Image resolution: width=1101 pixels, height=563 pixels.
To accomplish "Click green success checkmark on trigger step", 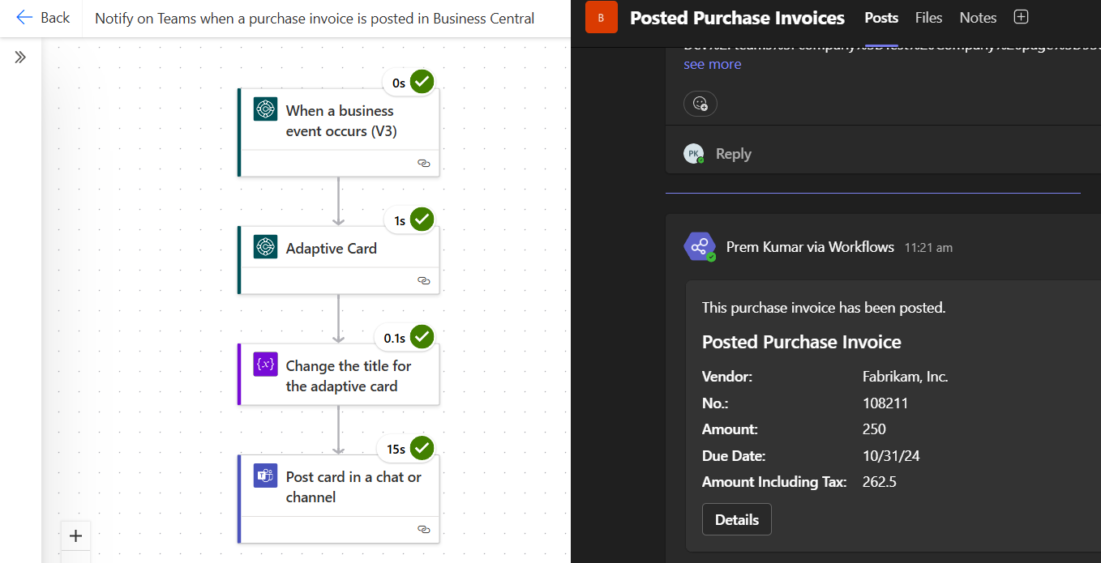I will pos(422,82).
